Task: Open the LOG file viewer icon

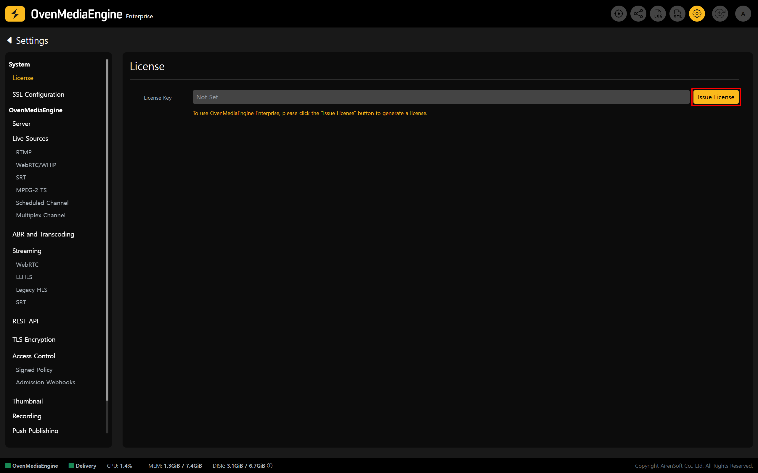Action: pyautogui.click(x=658, y=14)
